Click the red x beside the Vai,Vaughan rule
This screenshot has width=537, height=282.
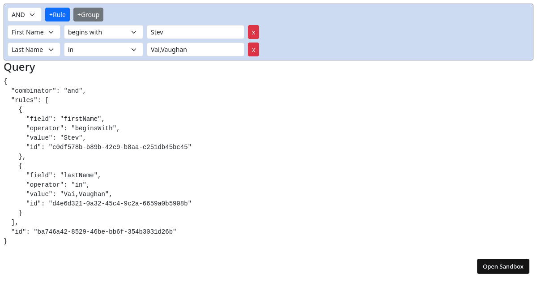point(253,49)
